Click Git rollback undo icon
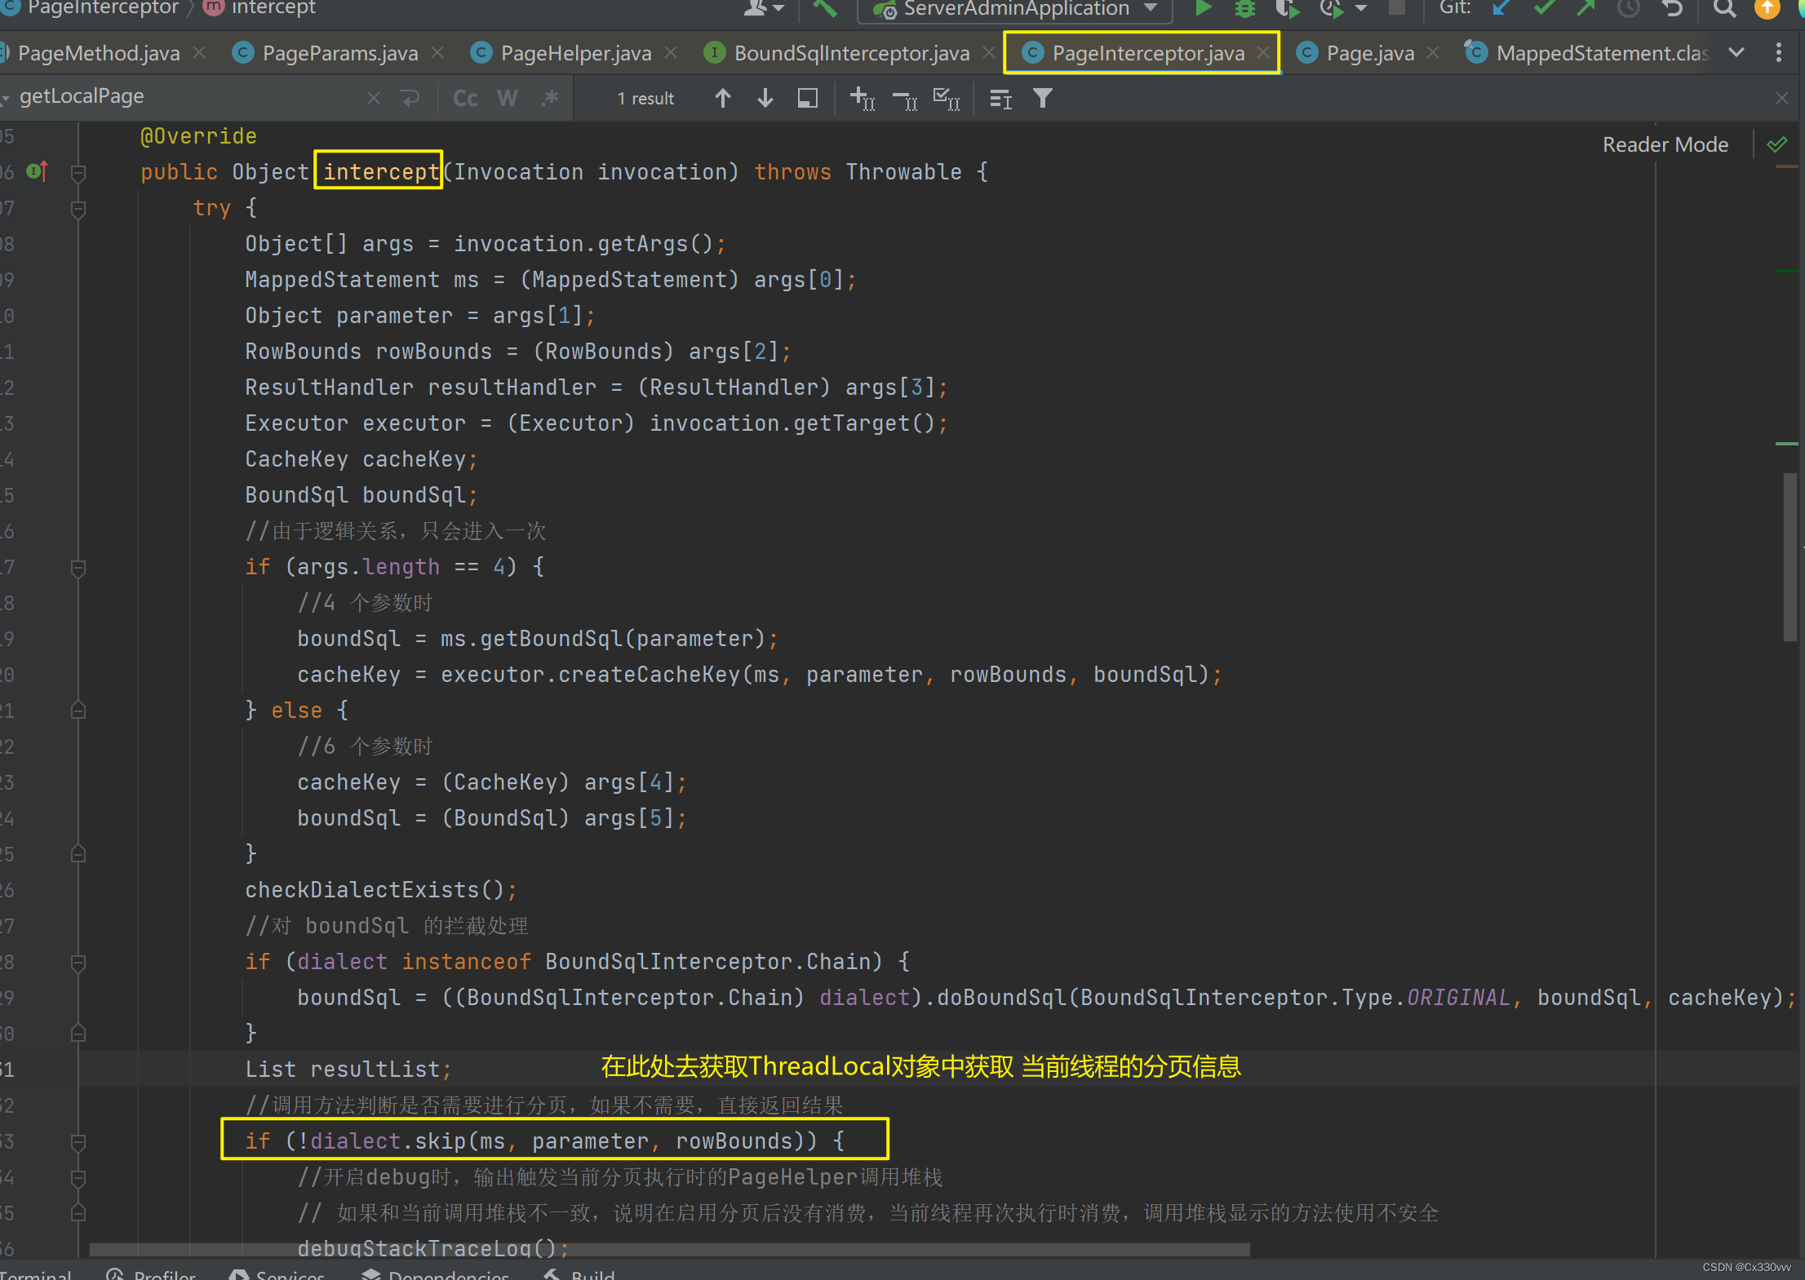This screenshot has width=1805, height=1280. point(1672,8)
